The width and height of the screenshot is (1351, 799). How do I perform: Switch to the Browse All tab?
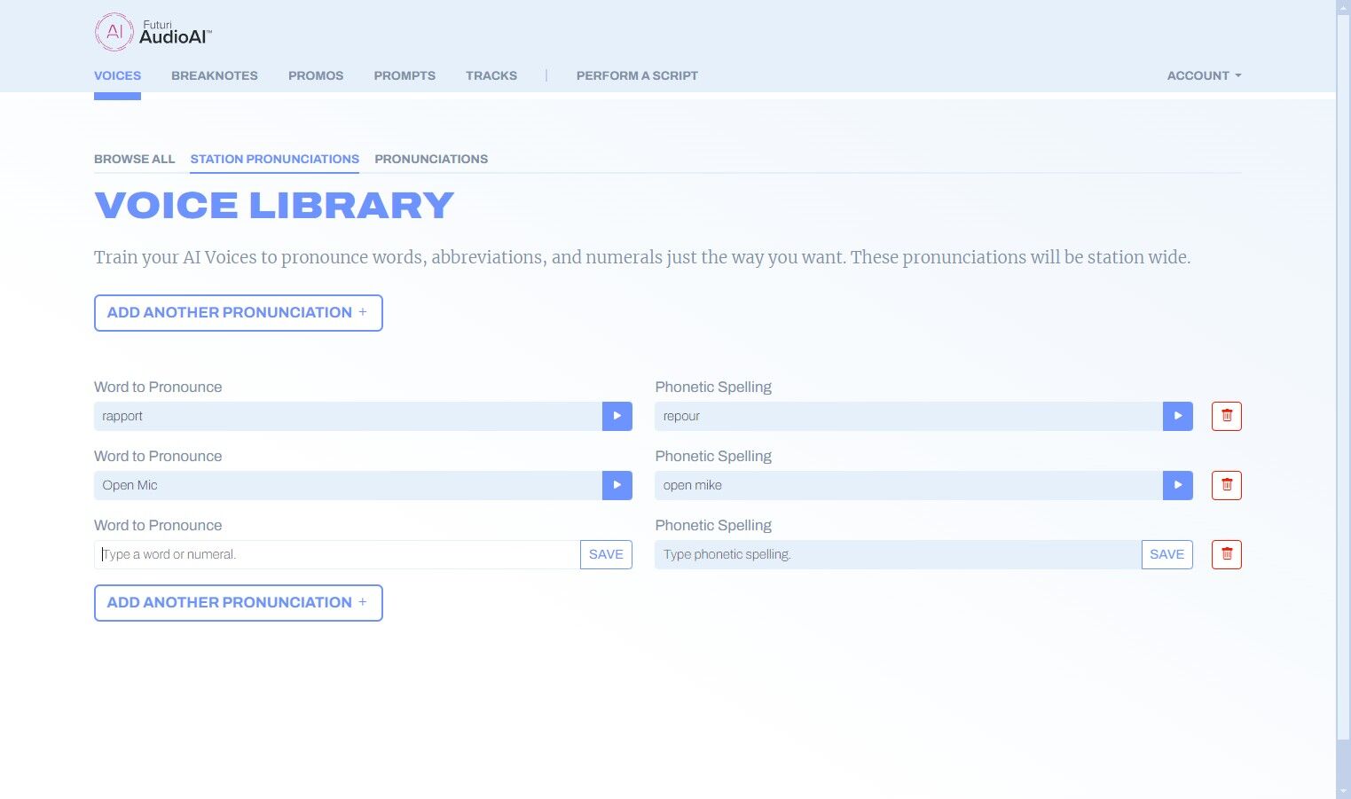coord(134,159)
